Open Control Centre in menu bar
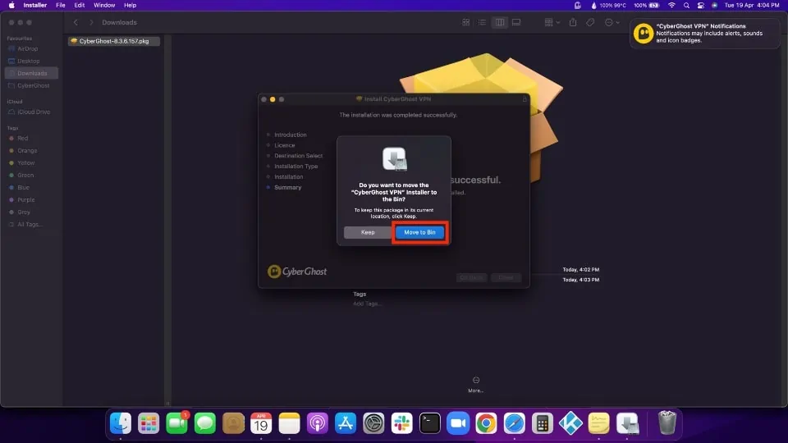 pyautogui.click(x=700, y=5)
